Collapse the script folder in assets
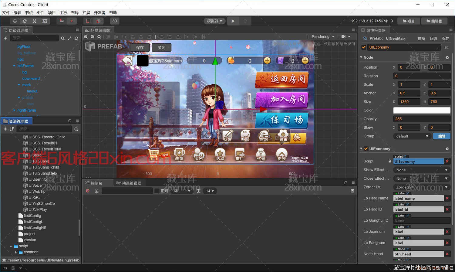 [x=11, y=246]
